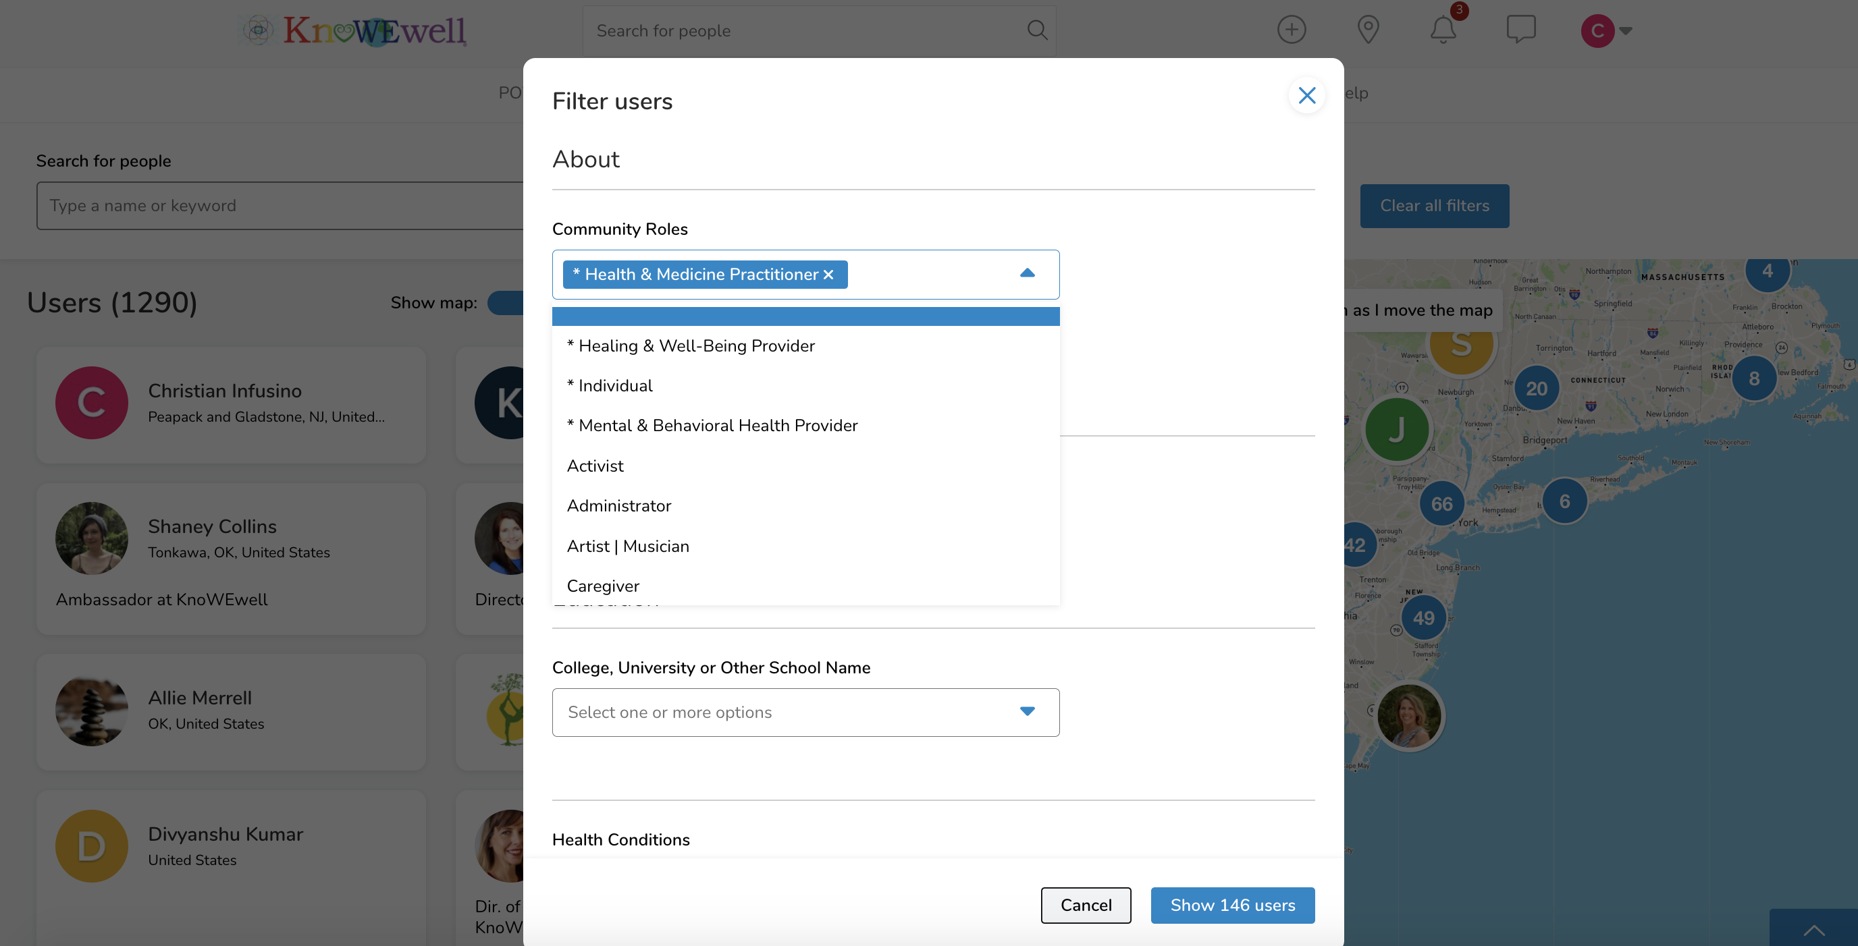Open the location pin icon

(x=1368, y=30)
